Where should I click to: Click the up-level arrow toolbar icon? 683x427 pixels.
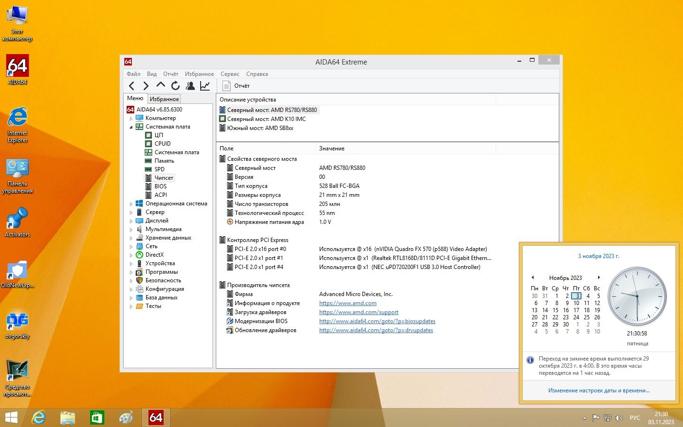[x=161, y=85]
